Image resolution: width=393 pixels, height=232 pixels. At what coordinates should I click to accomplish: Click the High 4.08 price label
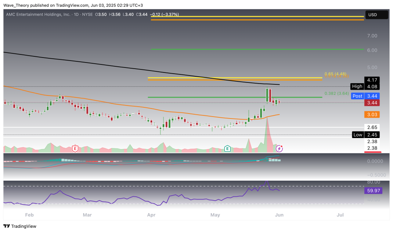coord(365,87)
